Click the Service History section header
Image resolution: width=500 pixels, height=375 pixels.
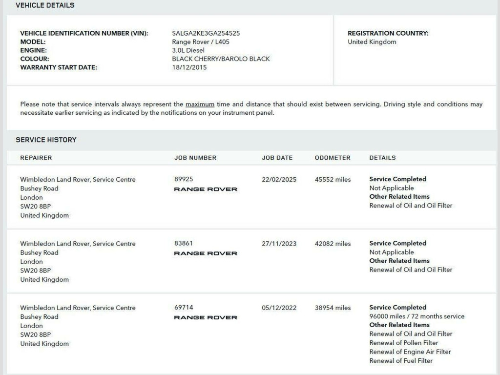[x=46, y=140]
